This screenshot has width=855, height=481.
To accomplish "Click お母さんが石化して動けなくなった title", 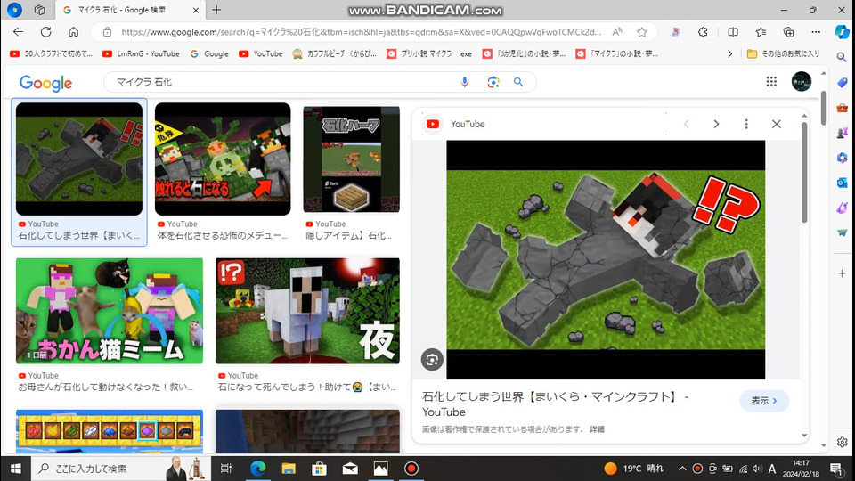I will 106,387.
